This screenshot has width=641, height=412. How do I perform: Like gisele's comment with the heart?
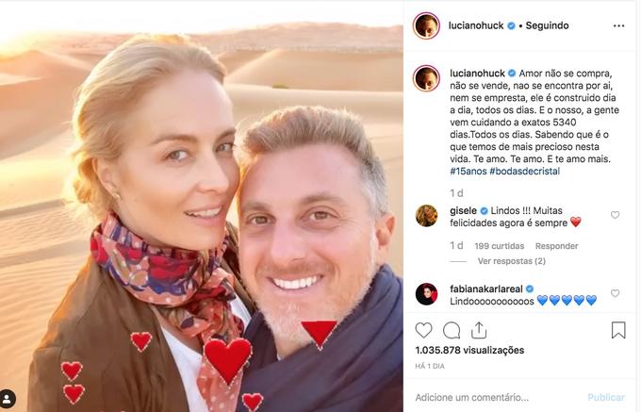tap(615, 215)
